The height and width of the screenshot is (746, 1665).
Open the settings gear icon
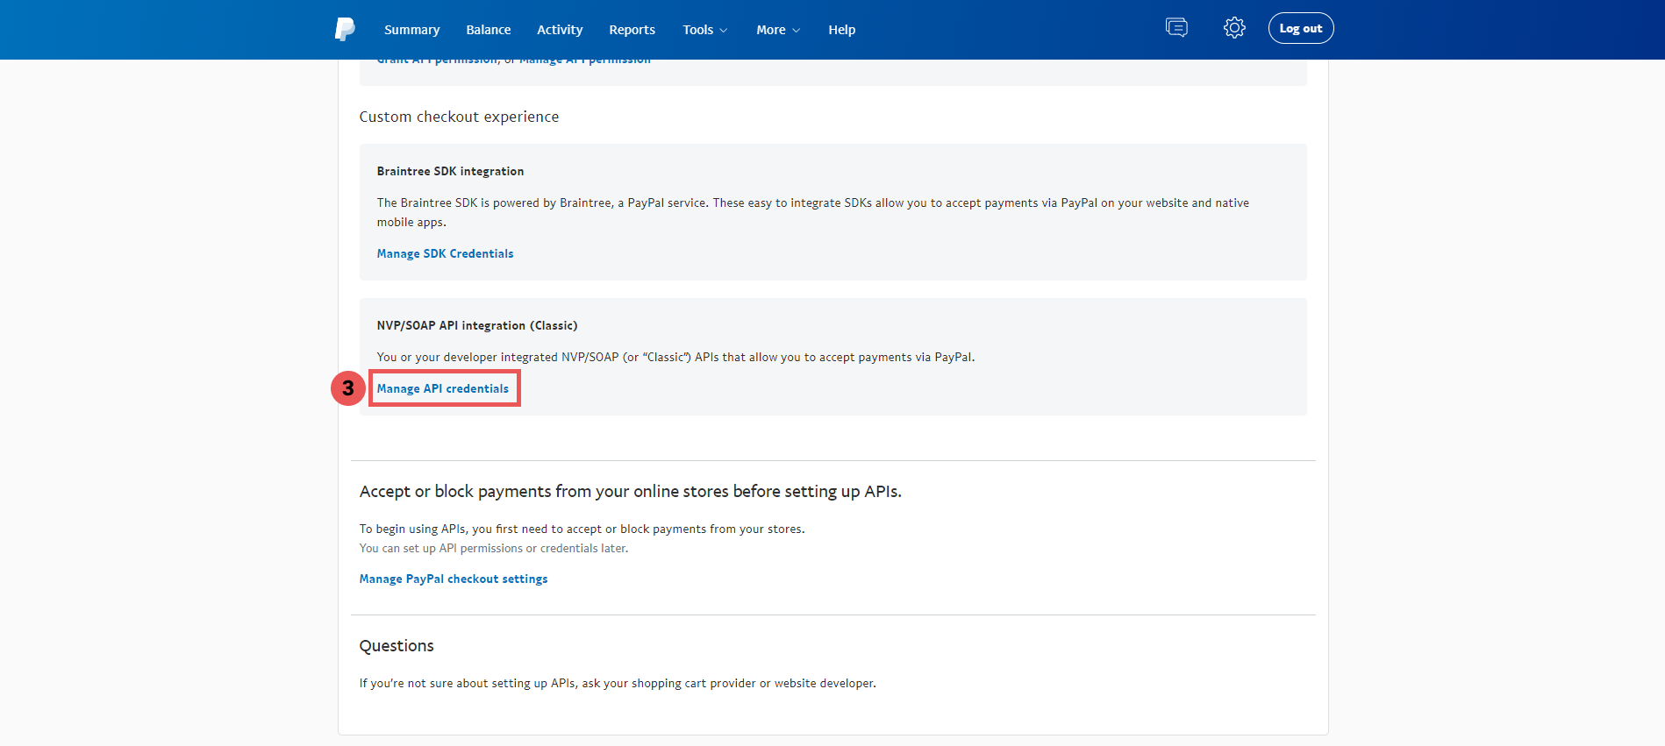click(1234, 28)
